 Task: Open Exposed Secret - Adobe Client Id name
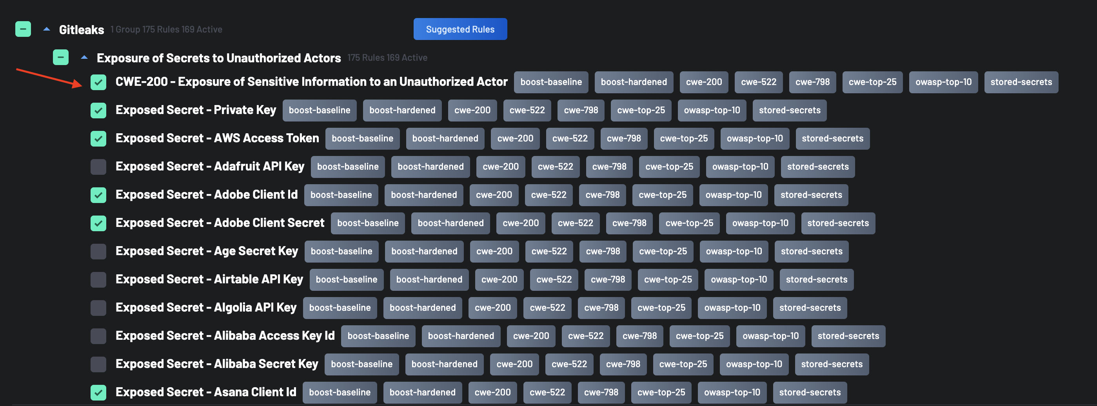(207, 194)
